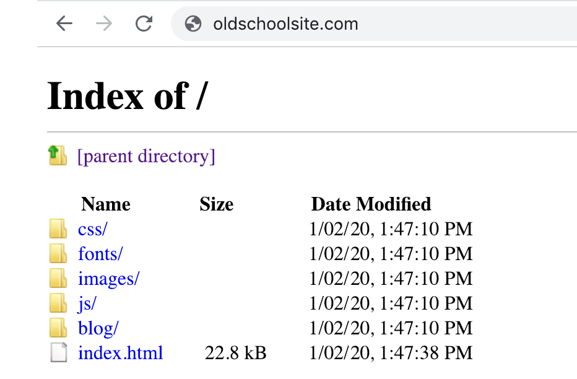The image size is (577, 379).
Task: Reload the page with refresh icon
Action: pos(144,24)
